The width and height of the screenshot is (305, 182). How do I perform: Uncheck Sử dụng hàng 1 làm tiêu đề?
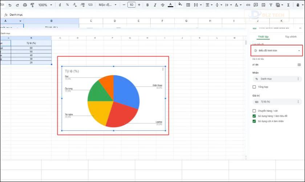click(x=254, y=116)
